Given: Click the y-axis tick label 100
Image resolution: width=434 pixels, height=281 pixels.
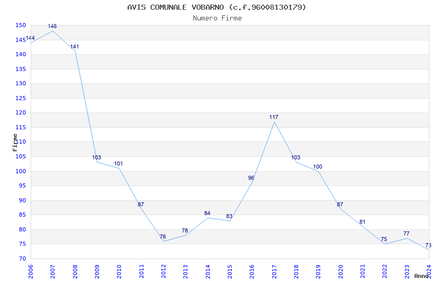Looking at the screenshot, I should tap(21, 171).
